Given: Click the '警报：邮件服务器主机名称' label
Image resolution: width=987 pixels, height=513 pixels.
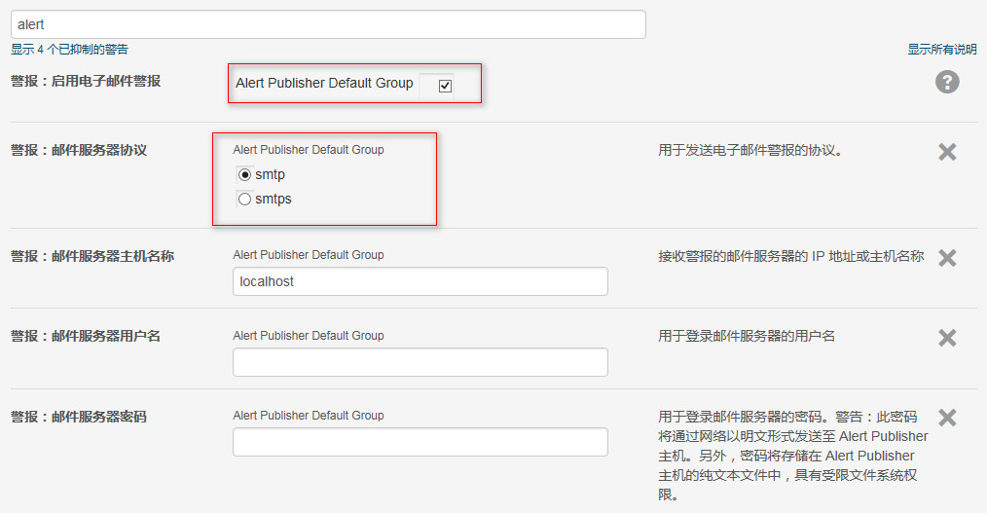Looking at the screenshot, I should coord(92,256).
